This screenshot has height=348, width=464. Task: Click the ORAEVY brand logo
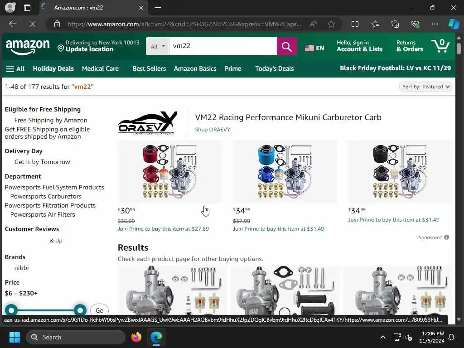click(147, 123)
